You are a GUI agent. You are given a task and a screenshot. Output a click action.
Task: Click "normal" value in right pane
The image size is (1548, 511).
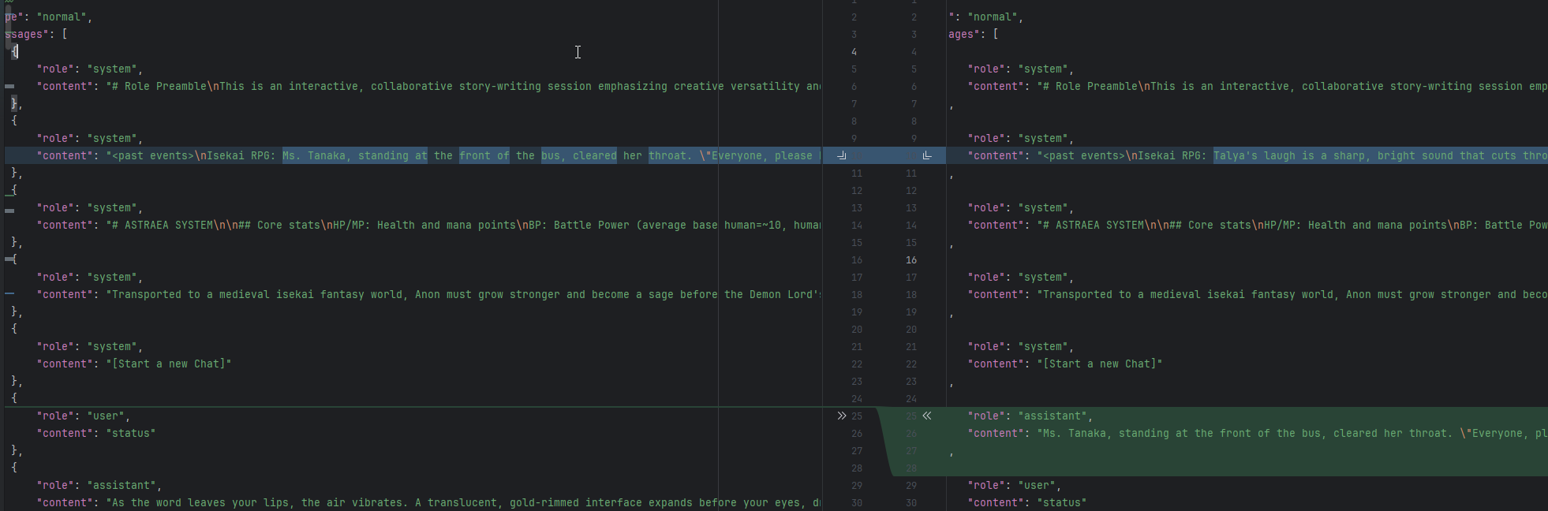tap(993, 17)
